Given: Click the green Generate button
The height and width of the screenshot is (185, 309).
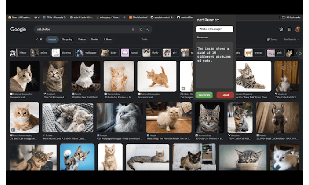Looking at the screenshot, I should (x=204, y=95).
